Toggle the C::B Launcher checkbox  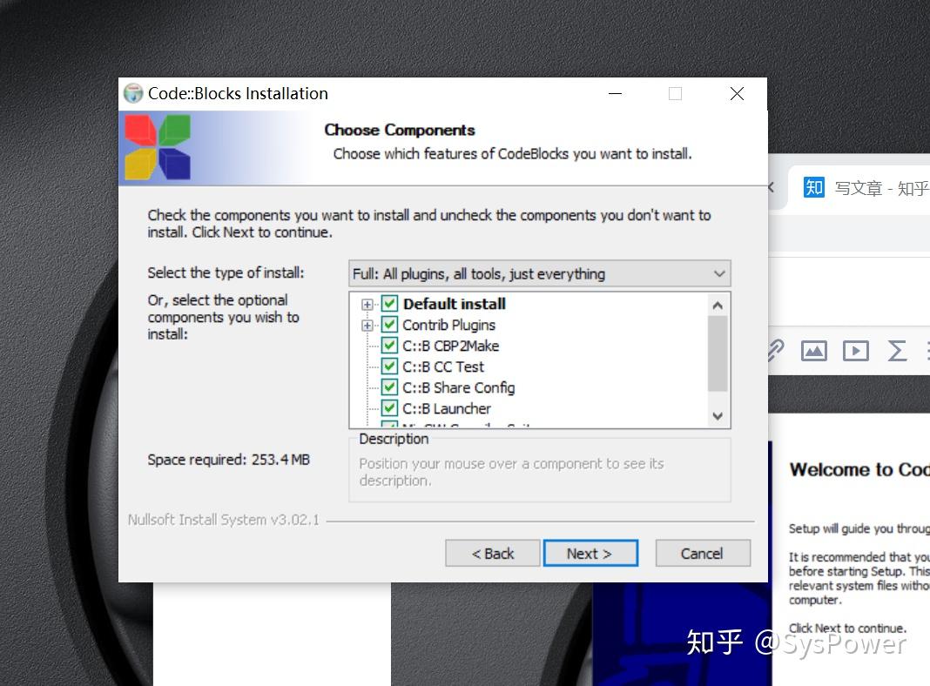(x=389, y=408)
